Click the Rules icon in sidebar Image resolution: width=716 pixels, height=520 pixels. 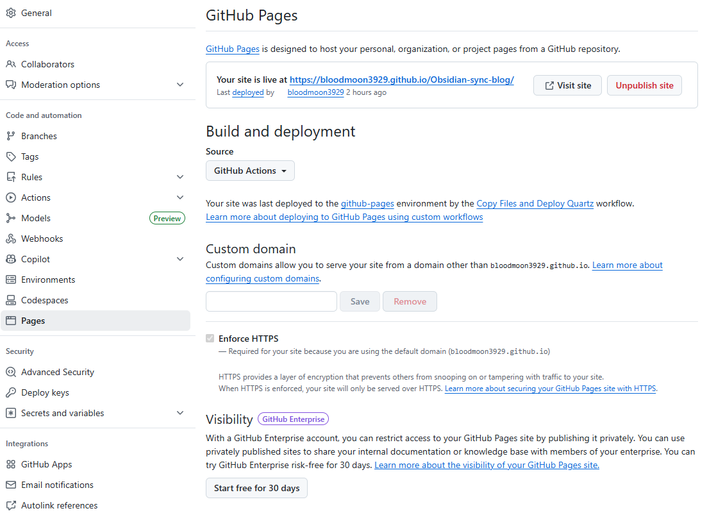pyautogui.click(x=11, y=178)
